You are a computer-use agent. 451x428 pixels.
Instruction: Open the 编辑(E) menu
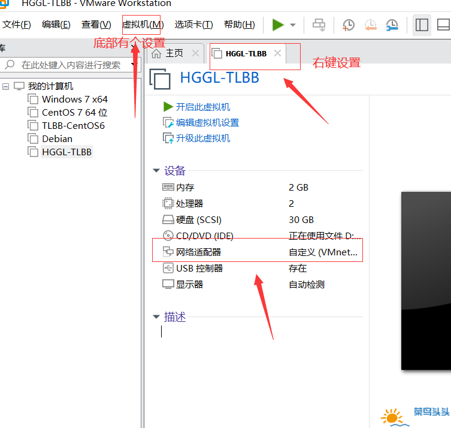coord(56,25)
